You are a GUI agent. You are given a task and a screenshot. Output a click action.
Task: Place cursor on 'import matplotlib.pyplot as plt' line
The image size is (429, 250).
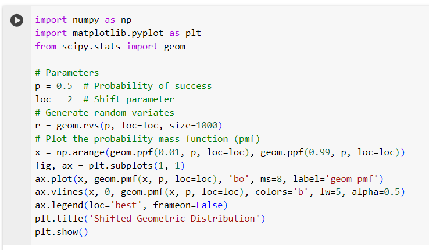[118, 33]
